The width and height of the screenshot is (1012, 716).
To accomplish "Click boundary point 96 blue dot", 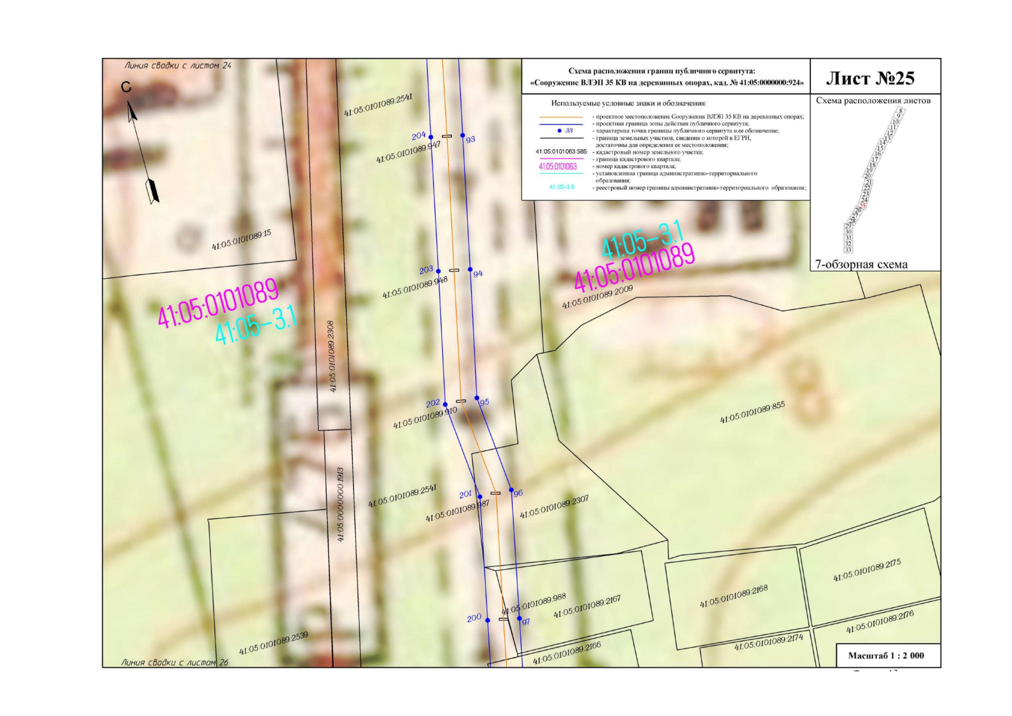I will click(511, 490).
